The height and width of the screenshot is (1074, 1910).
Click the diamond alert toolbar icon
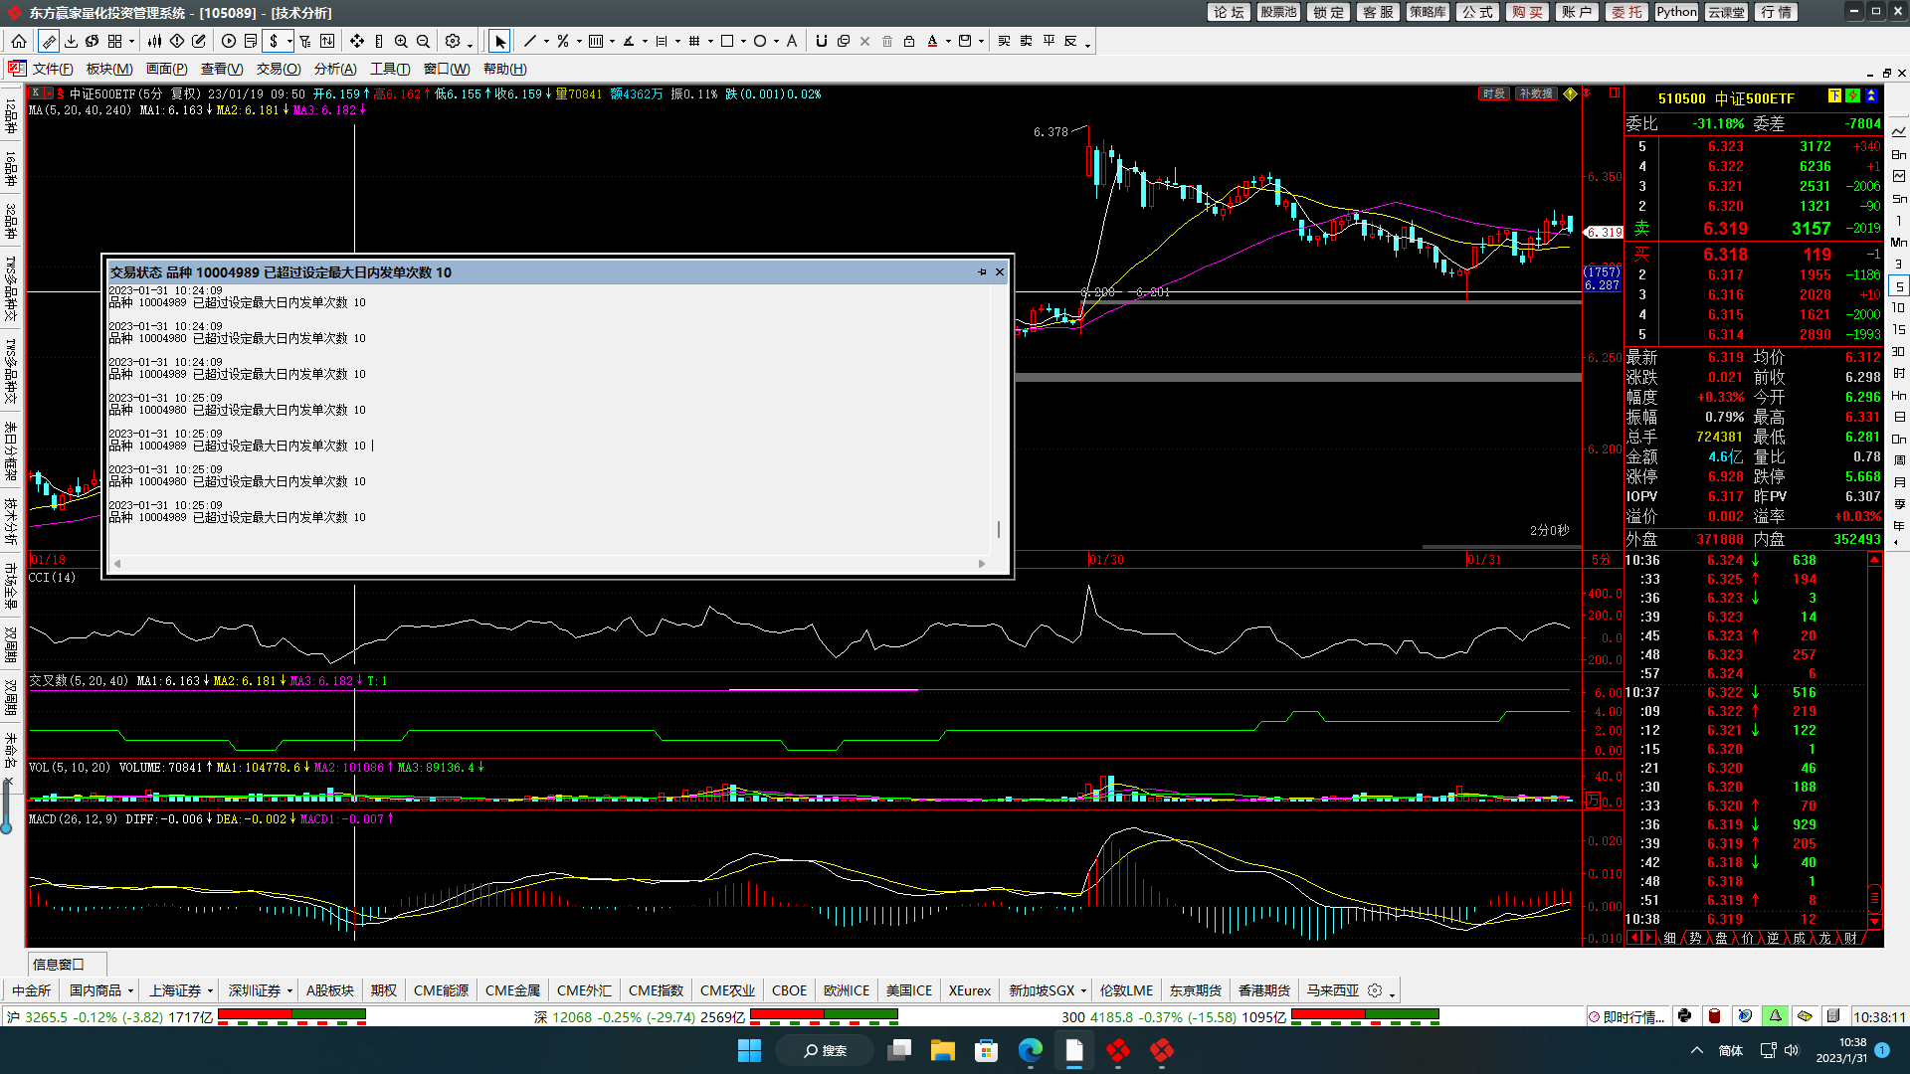[x=177, y=41]
